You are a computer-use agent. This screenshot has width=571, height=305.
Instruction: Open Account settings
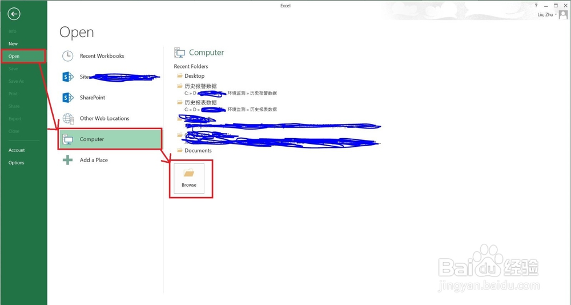[17, 150]
